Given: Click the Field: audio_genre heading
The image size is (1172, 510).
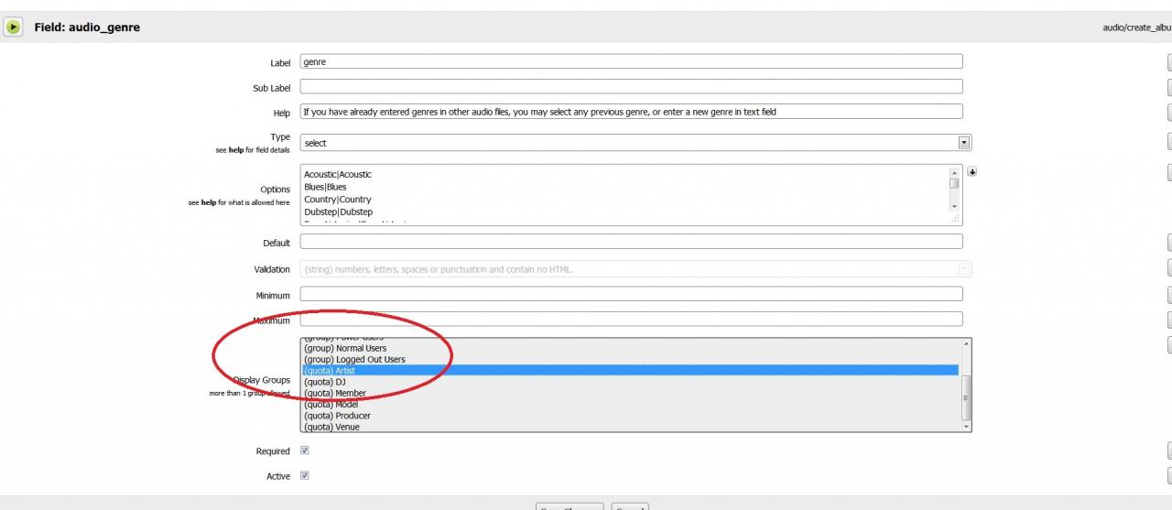Looking at the screenshot, I should (x=87, y=27).
